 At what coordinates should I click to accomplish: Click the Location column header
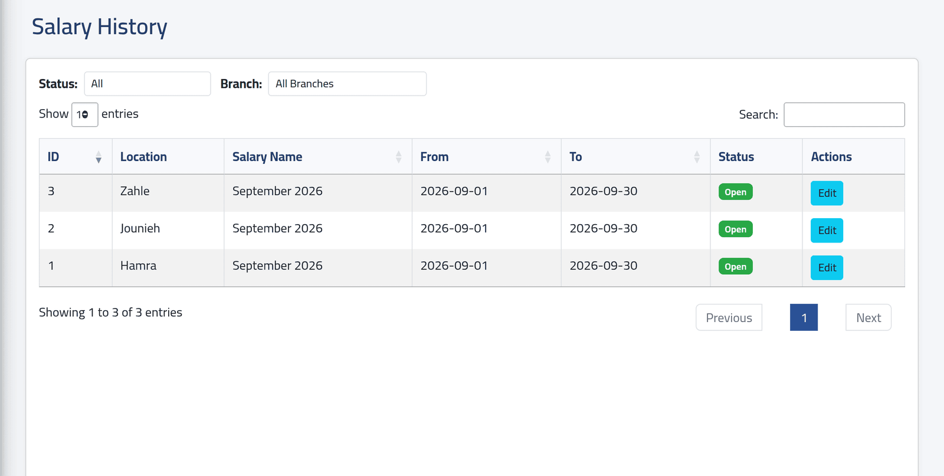click(168, 157)
